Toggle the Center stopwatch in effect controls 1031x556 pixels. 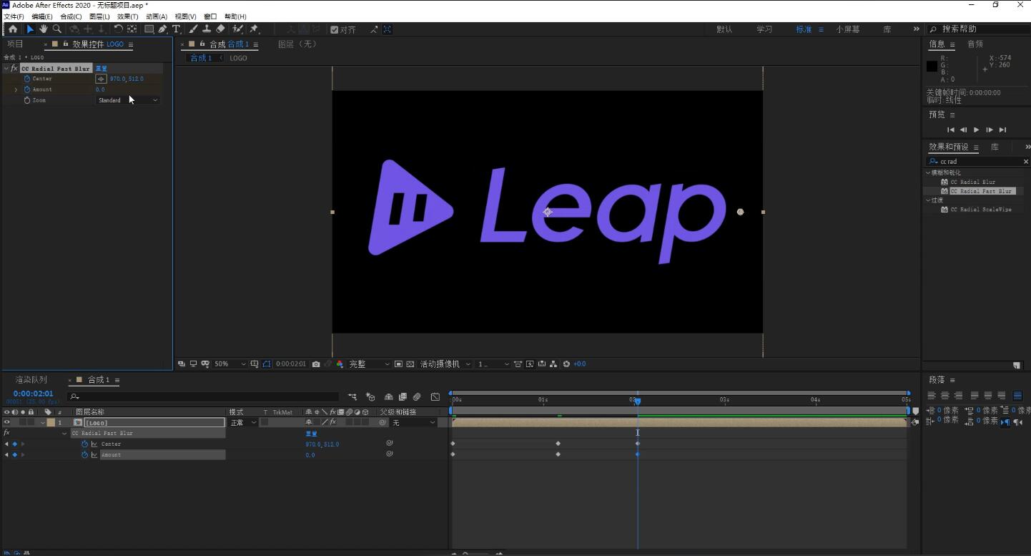click(x=27, y=79)
